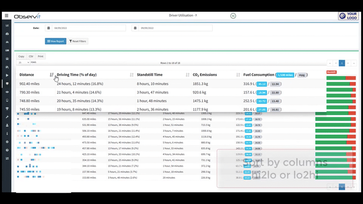The image size is (363, 204).
Task: Sort by Standstill Time column arrow
Action: pyautogui.click(x=188, y=75)
